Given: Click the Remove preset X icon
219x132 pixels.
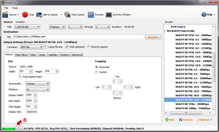Looking at the screenshot, I should 181,120.
